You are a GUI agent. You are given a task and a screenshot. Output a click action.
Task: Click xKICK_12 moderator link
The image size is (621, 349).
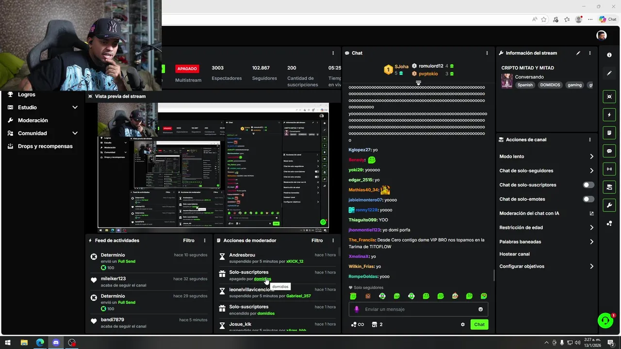click(x=295, y=261)
